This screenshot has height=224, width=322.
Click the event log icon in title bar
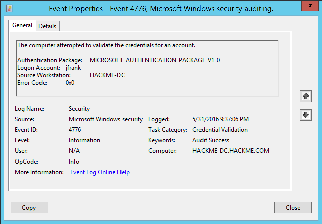[9, 9]
